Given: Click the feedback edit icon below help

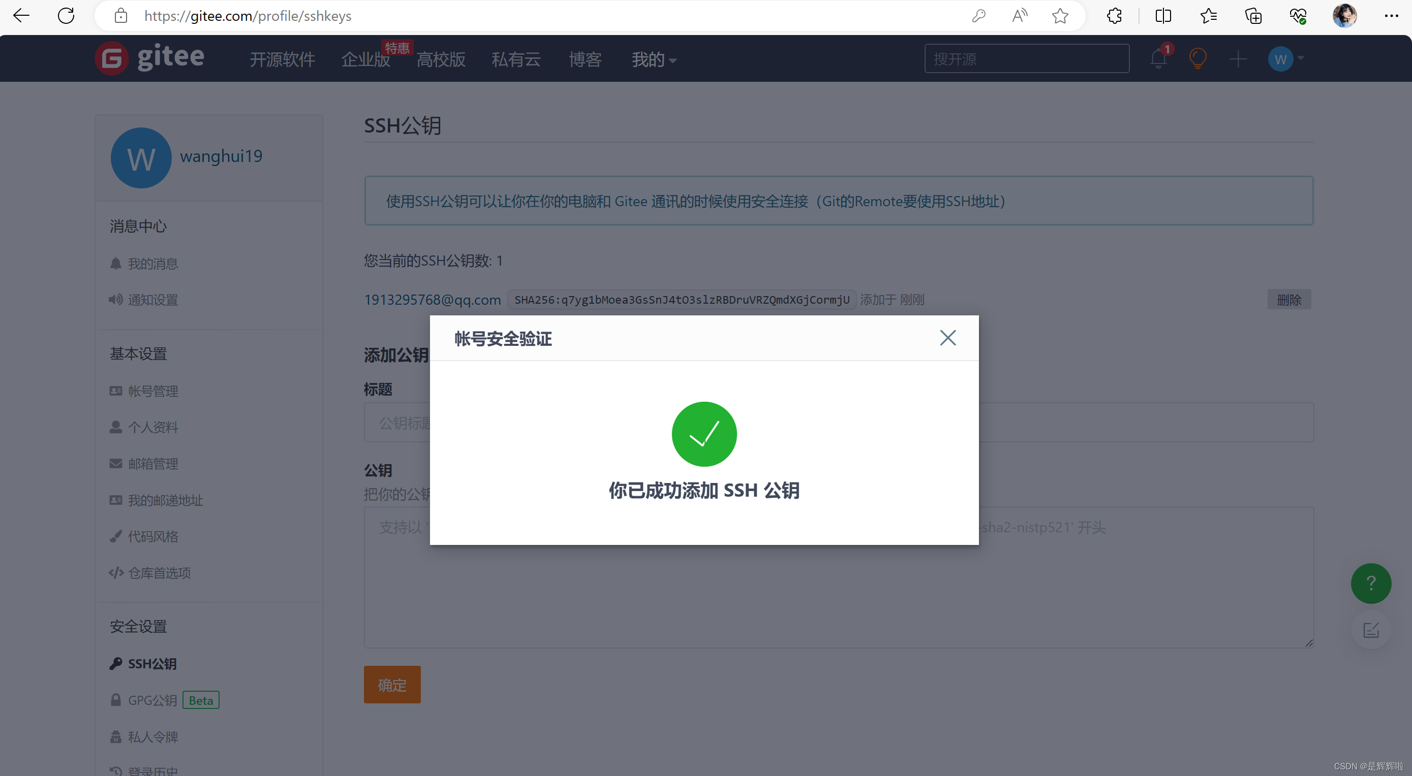Looking at the screenshot, I should pyautogui.click(x=1370, y=630).
